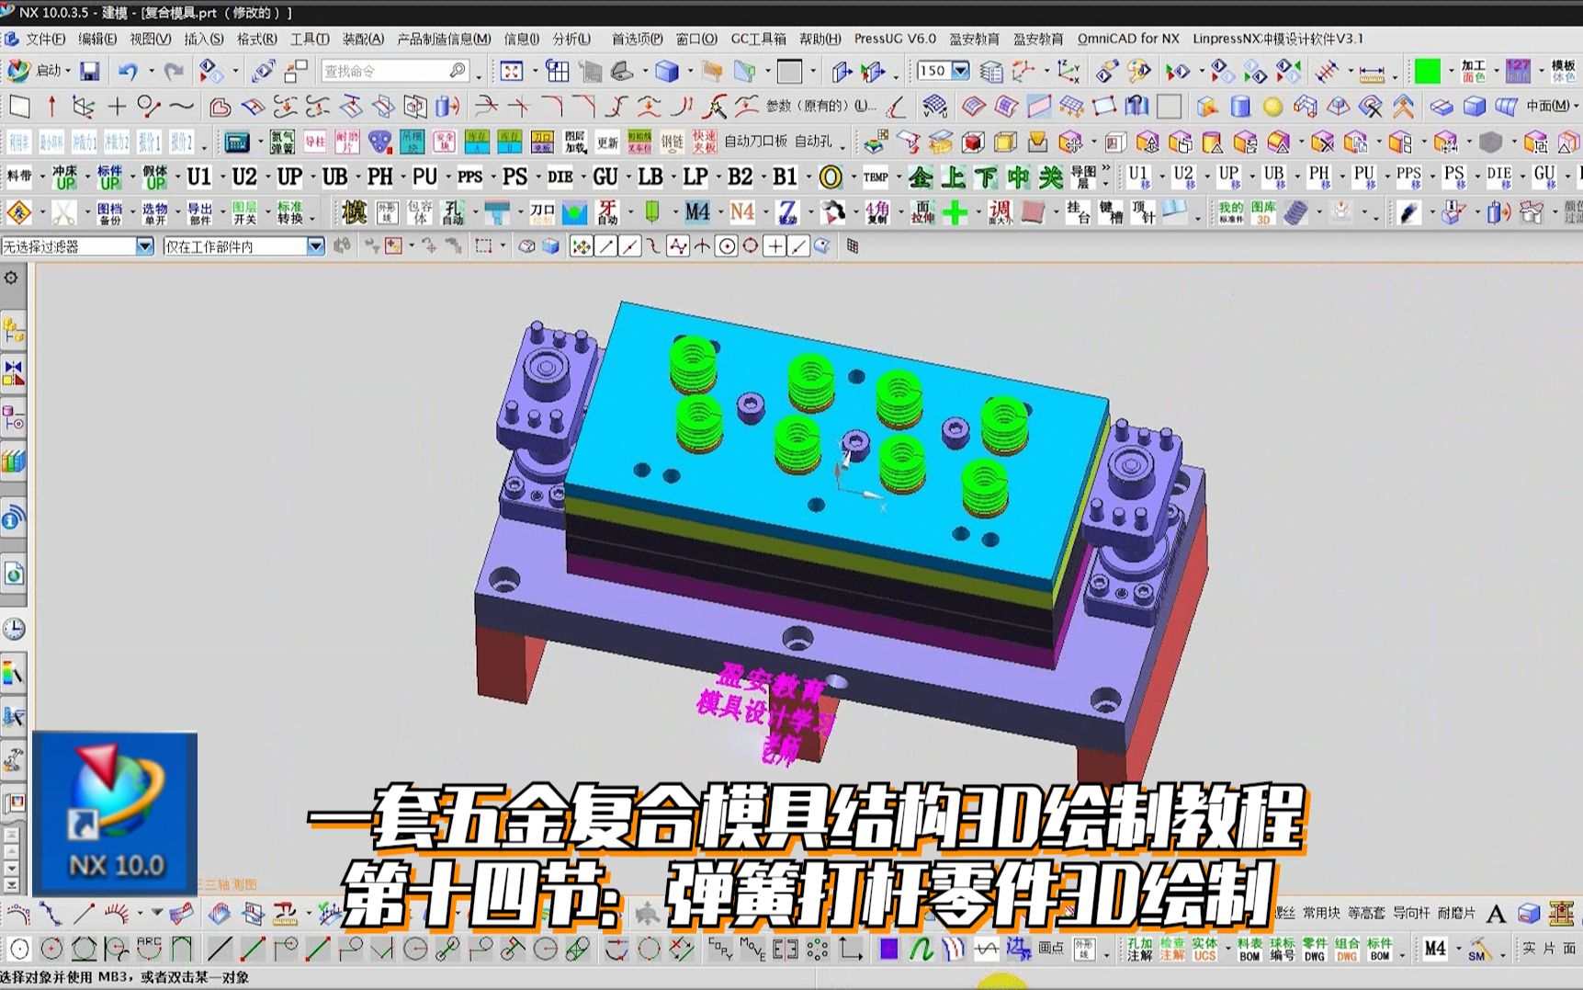This screenshot has height=990, width=1583.
Task: Click the Undo arrow icon
Action: 128,71
